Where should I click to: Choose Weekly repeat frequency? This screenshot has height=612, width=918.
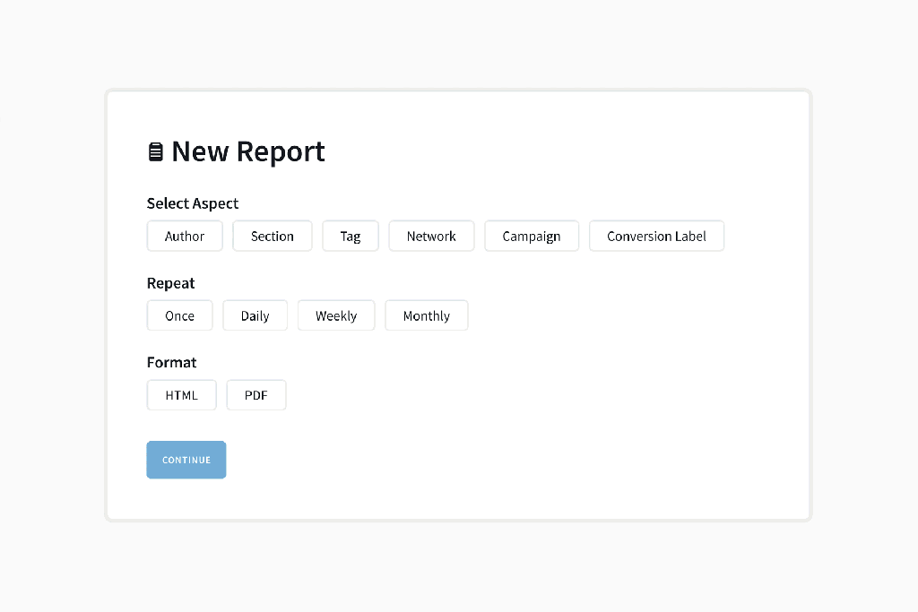click(336, 315)
